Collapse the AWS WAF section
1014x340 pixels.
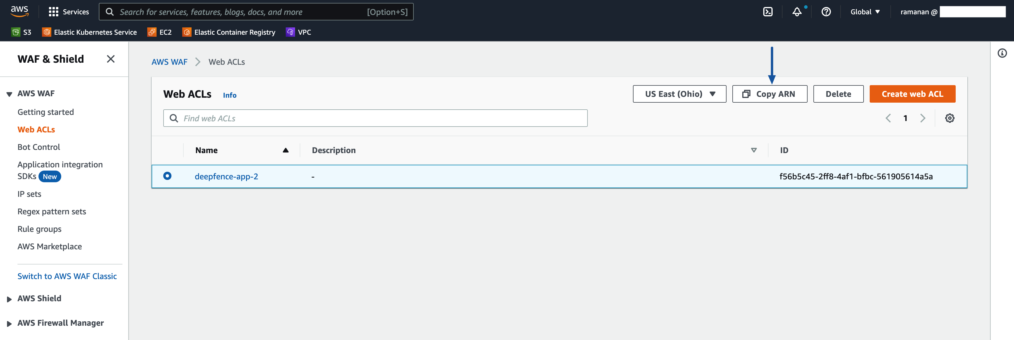[9, 94]
